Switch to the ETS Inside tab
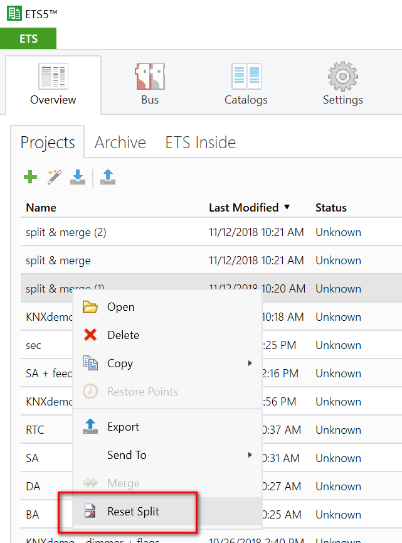402x543 pixels. point(200,142)
